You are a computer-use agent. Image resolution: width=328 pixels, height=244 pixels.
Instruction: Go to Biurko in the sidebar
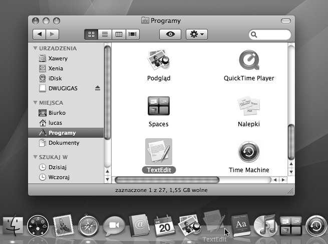[x=66, y=113]
